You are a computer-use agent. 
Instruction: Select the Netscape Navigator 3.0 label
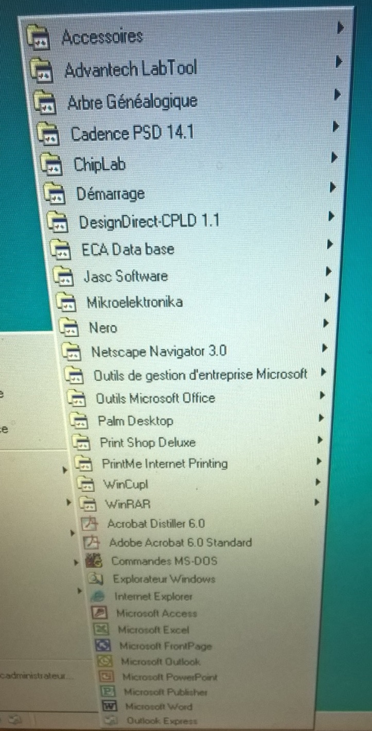[159, 352]
